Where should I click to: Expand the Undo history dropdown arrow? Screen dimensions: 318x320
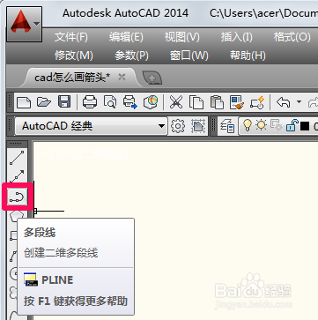tap(299, 102)
